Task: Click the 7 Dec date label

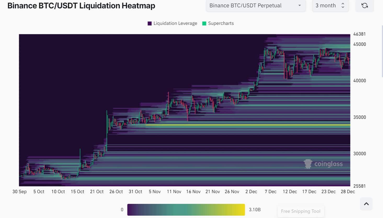Action: [271, 192]
